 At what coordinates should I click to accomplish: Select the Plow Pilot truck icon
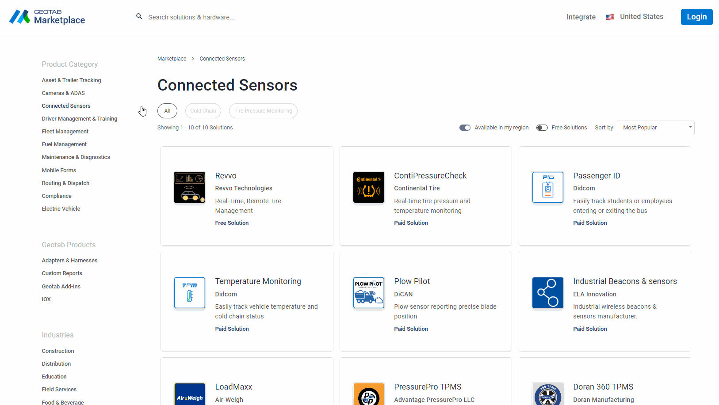pyautogui.click(x=368, y=293)
